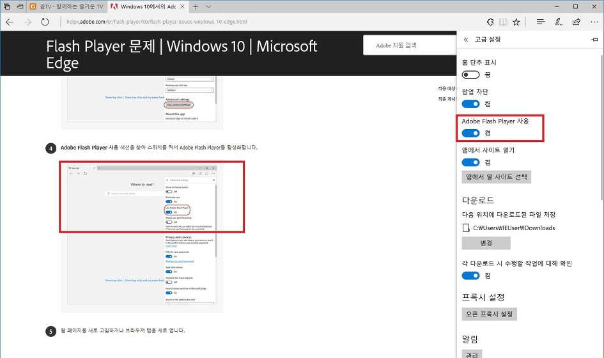Open the extensions puzzle icon

490,22
